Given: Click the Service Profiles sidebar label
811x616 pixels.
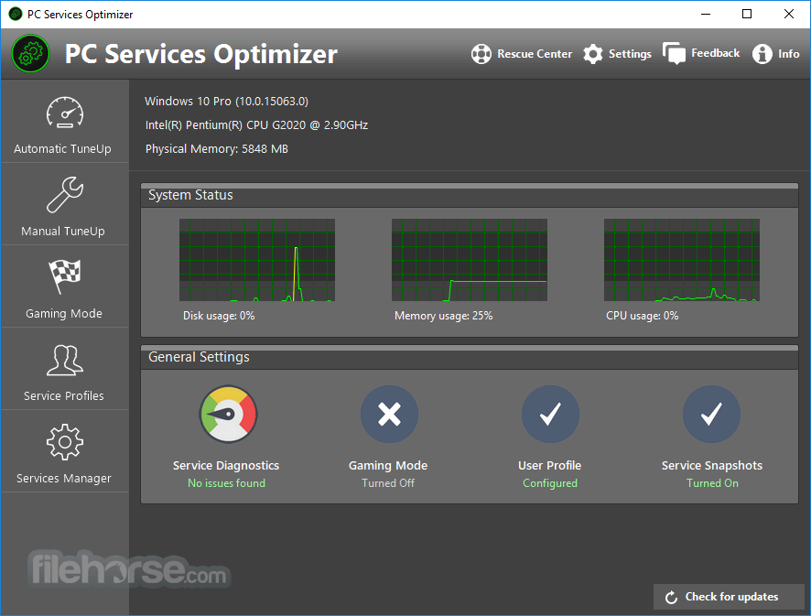Looking at the screenshot, I should pyautogui.click(x=64, y=395).
